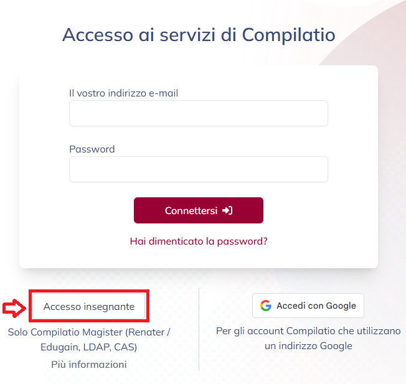Click the Google G logo icon
This screenshot has height=384, width=406.
(x=266, y=306)
